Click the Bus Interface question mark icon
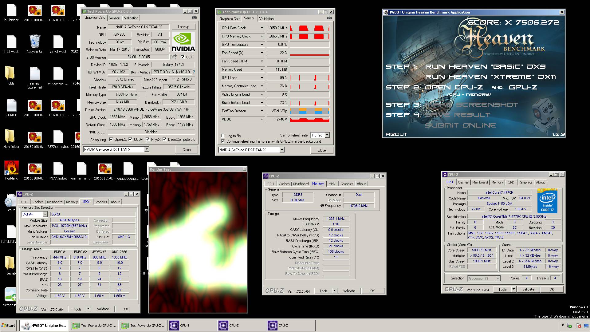Viewport: 590px width, 332px height. (194, 72)
